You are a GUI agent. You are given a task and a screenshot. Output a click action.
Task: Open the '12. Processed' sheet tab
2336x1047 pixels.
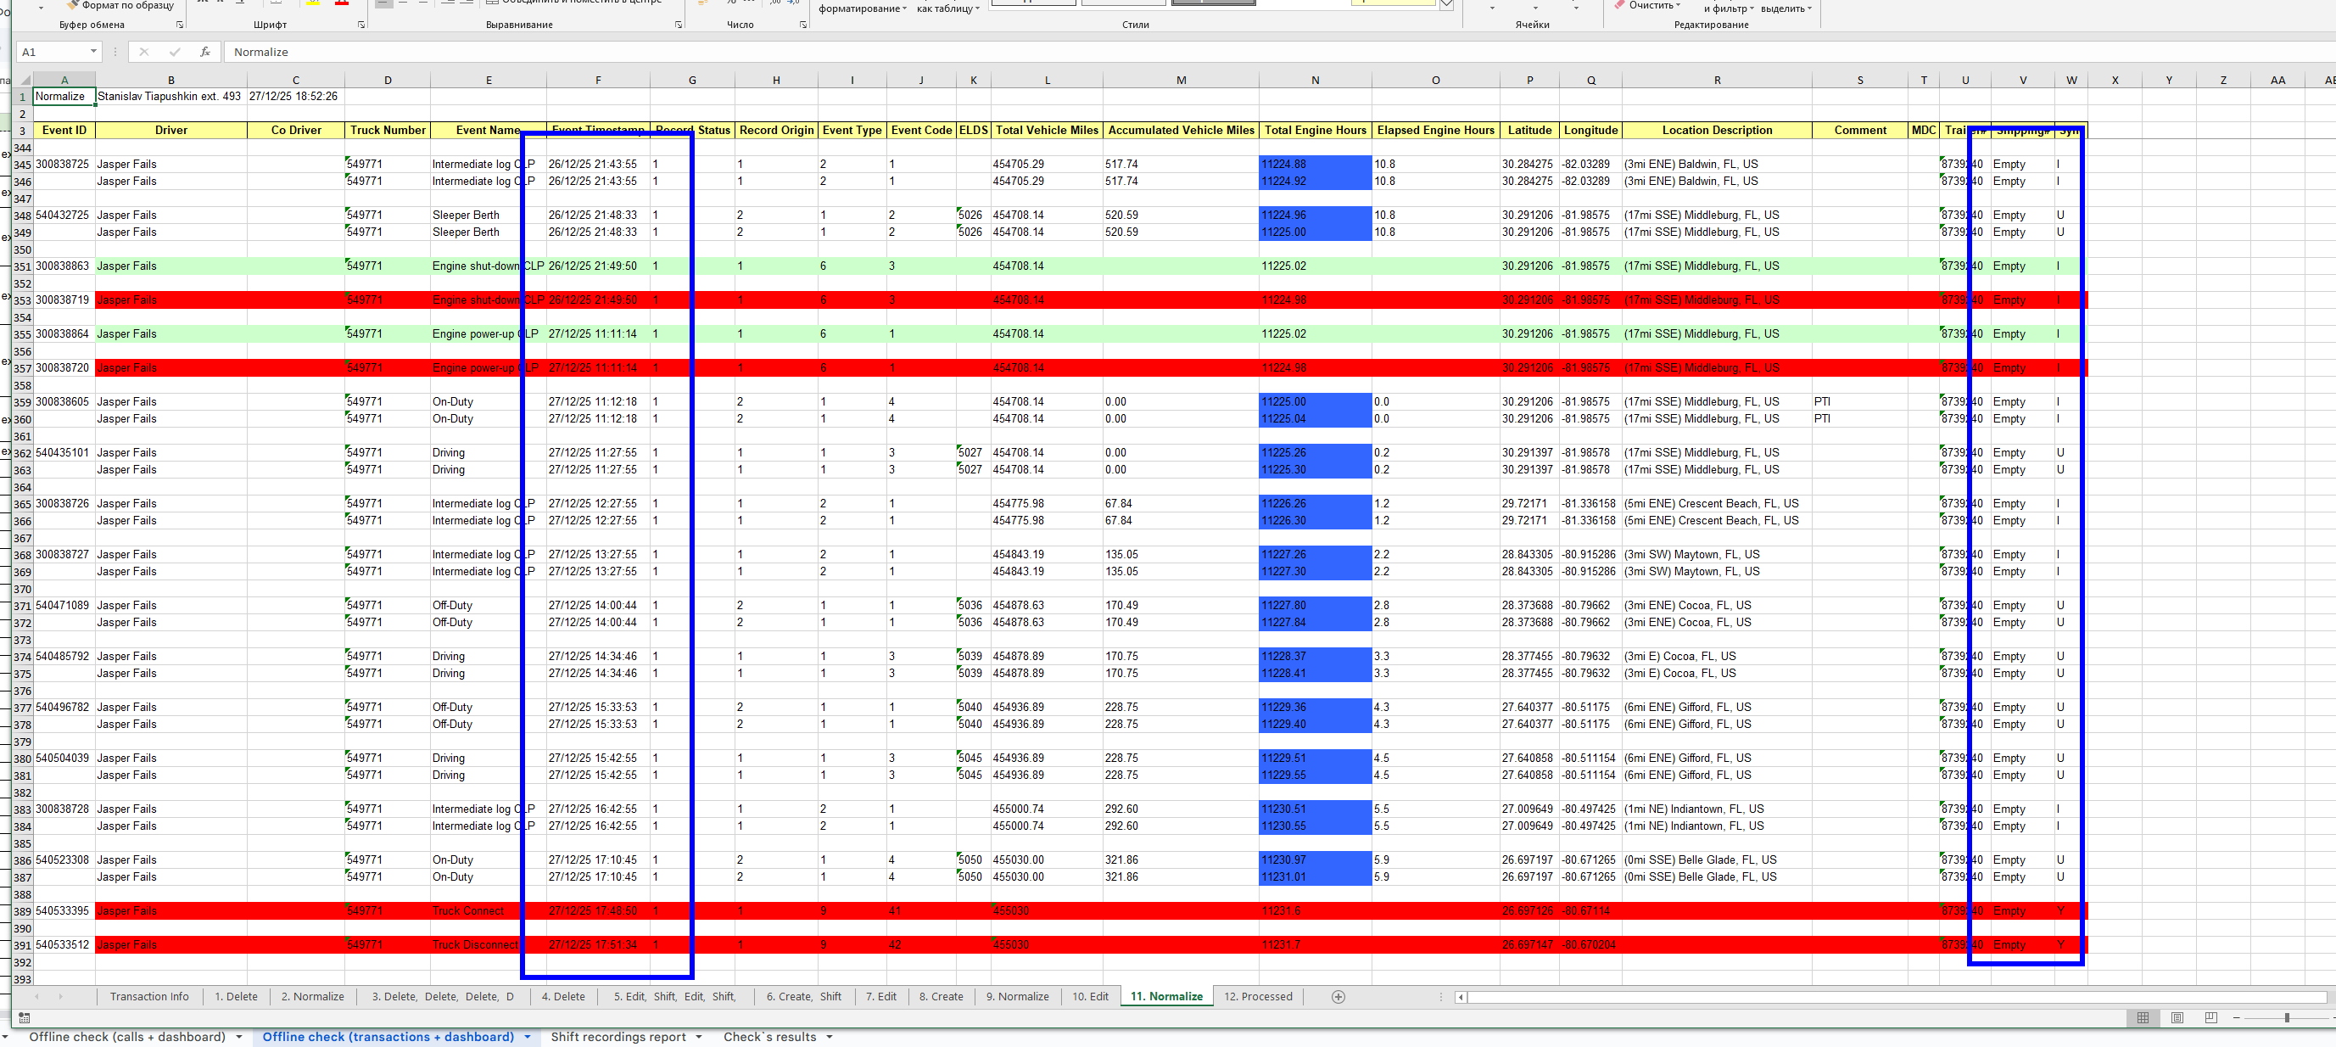click(1257, 996)
